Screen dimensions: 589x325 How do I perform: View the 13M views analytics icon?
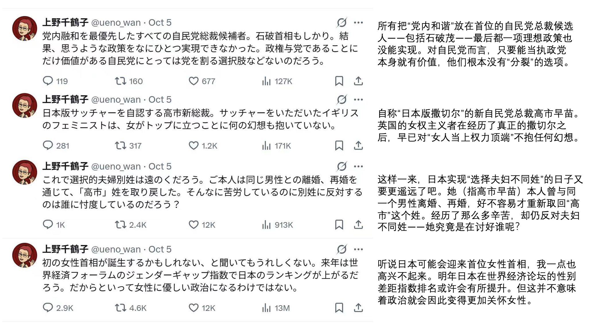click(266, 308)
